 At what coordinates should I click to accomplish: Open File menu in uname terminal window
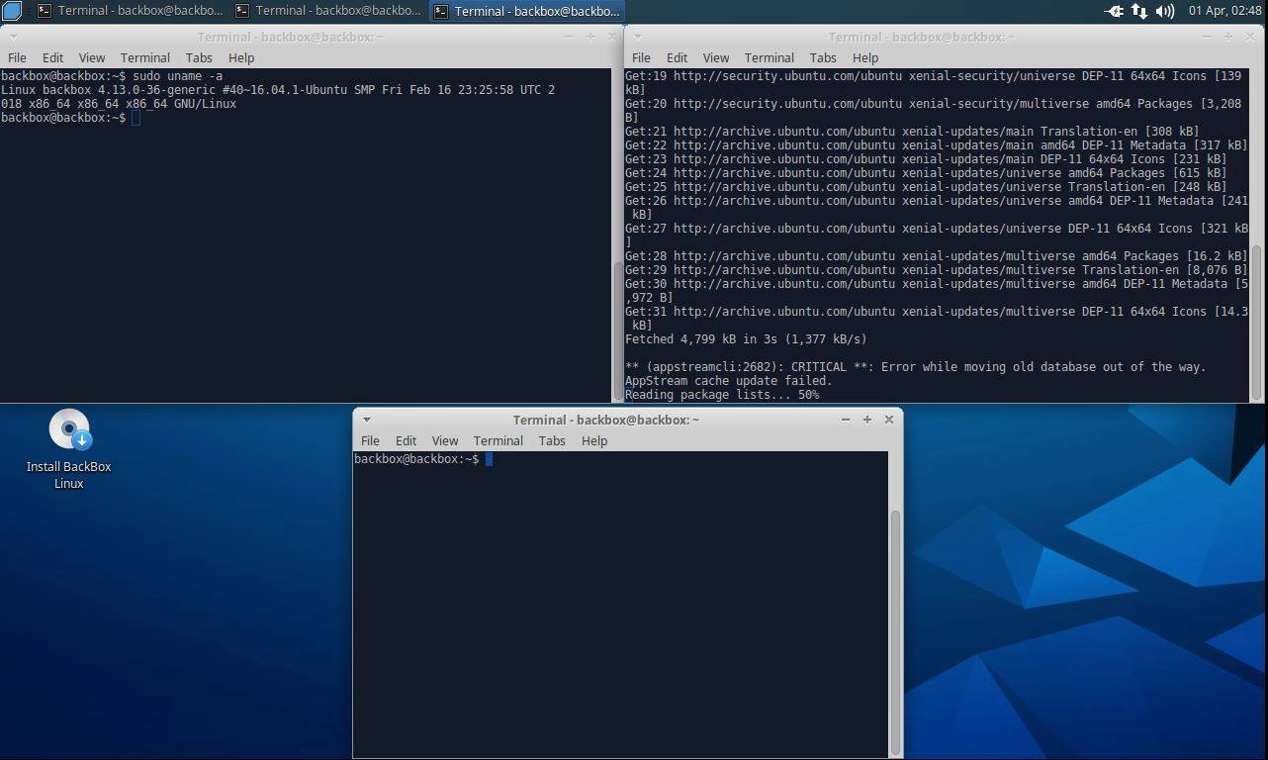(17, 57)
